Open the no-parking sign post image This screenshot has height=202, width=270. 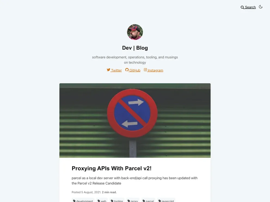pos(135,120)
